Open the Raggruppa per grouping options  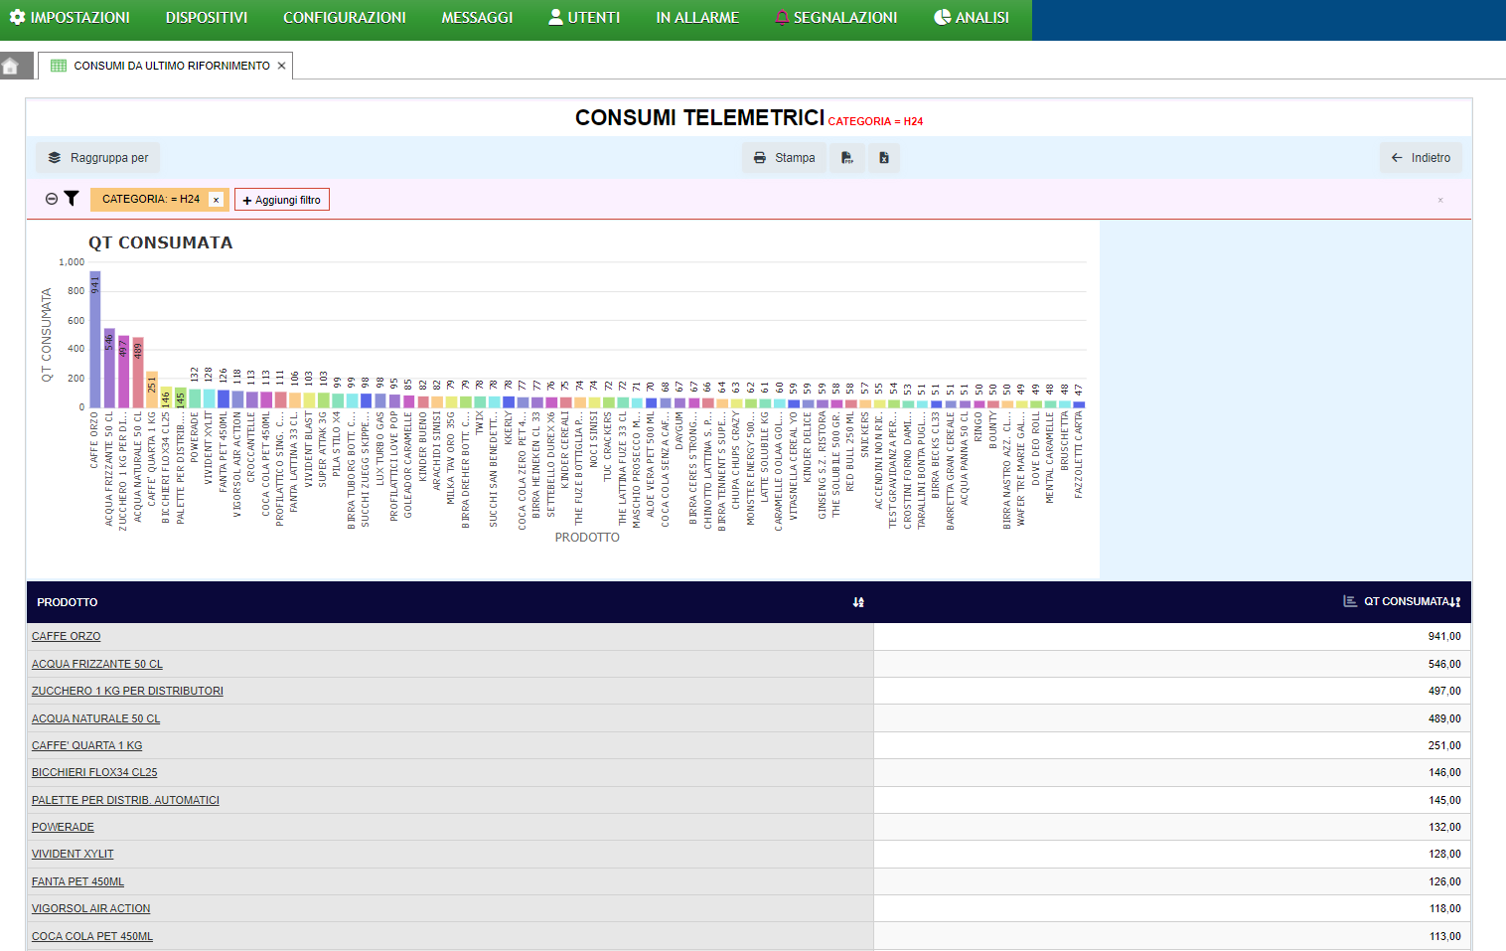(98, 158)
